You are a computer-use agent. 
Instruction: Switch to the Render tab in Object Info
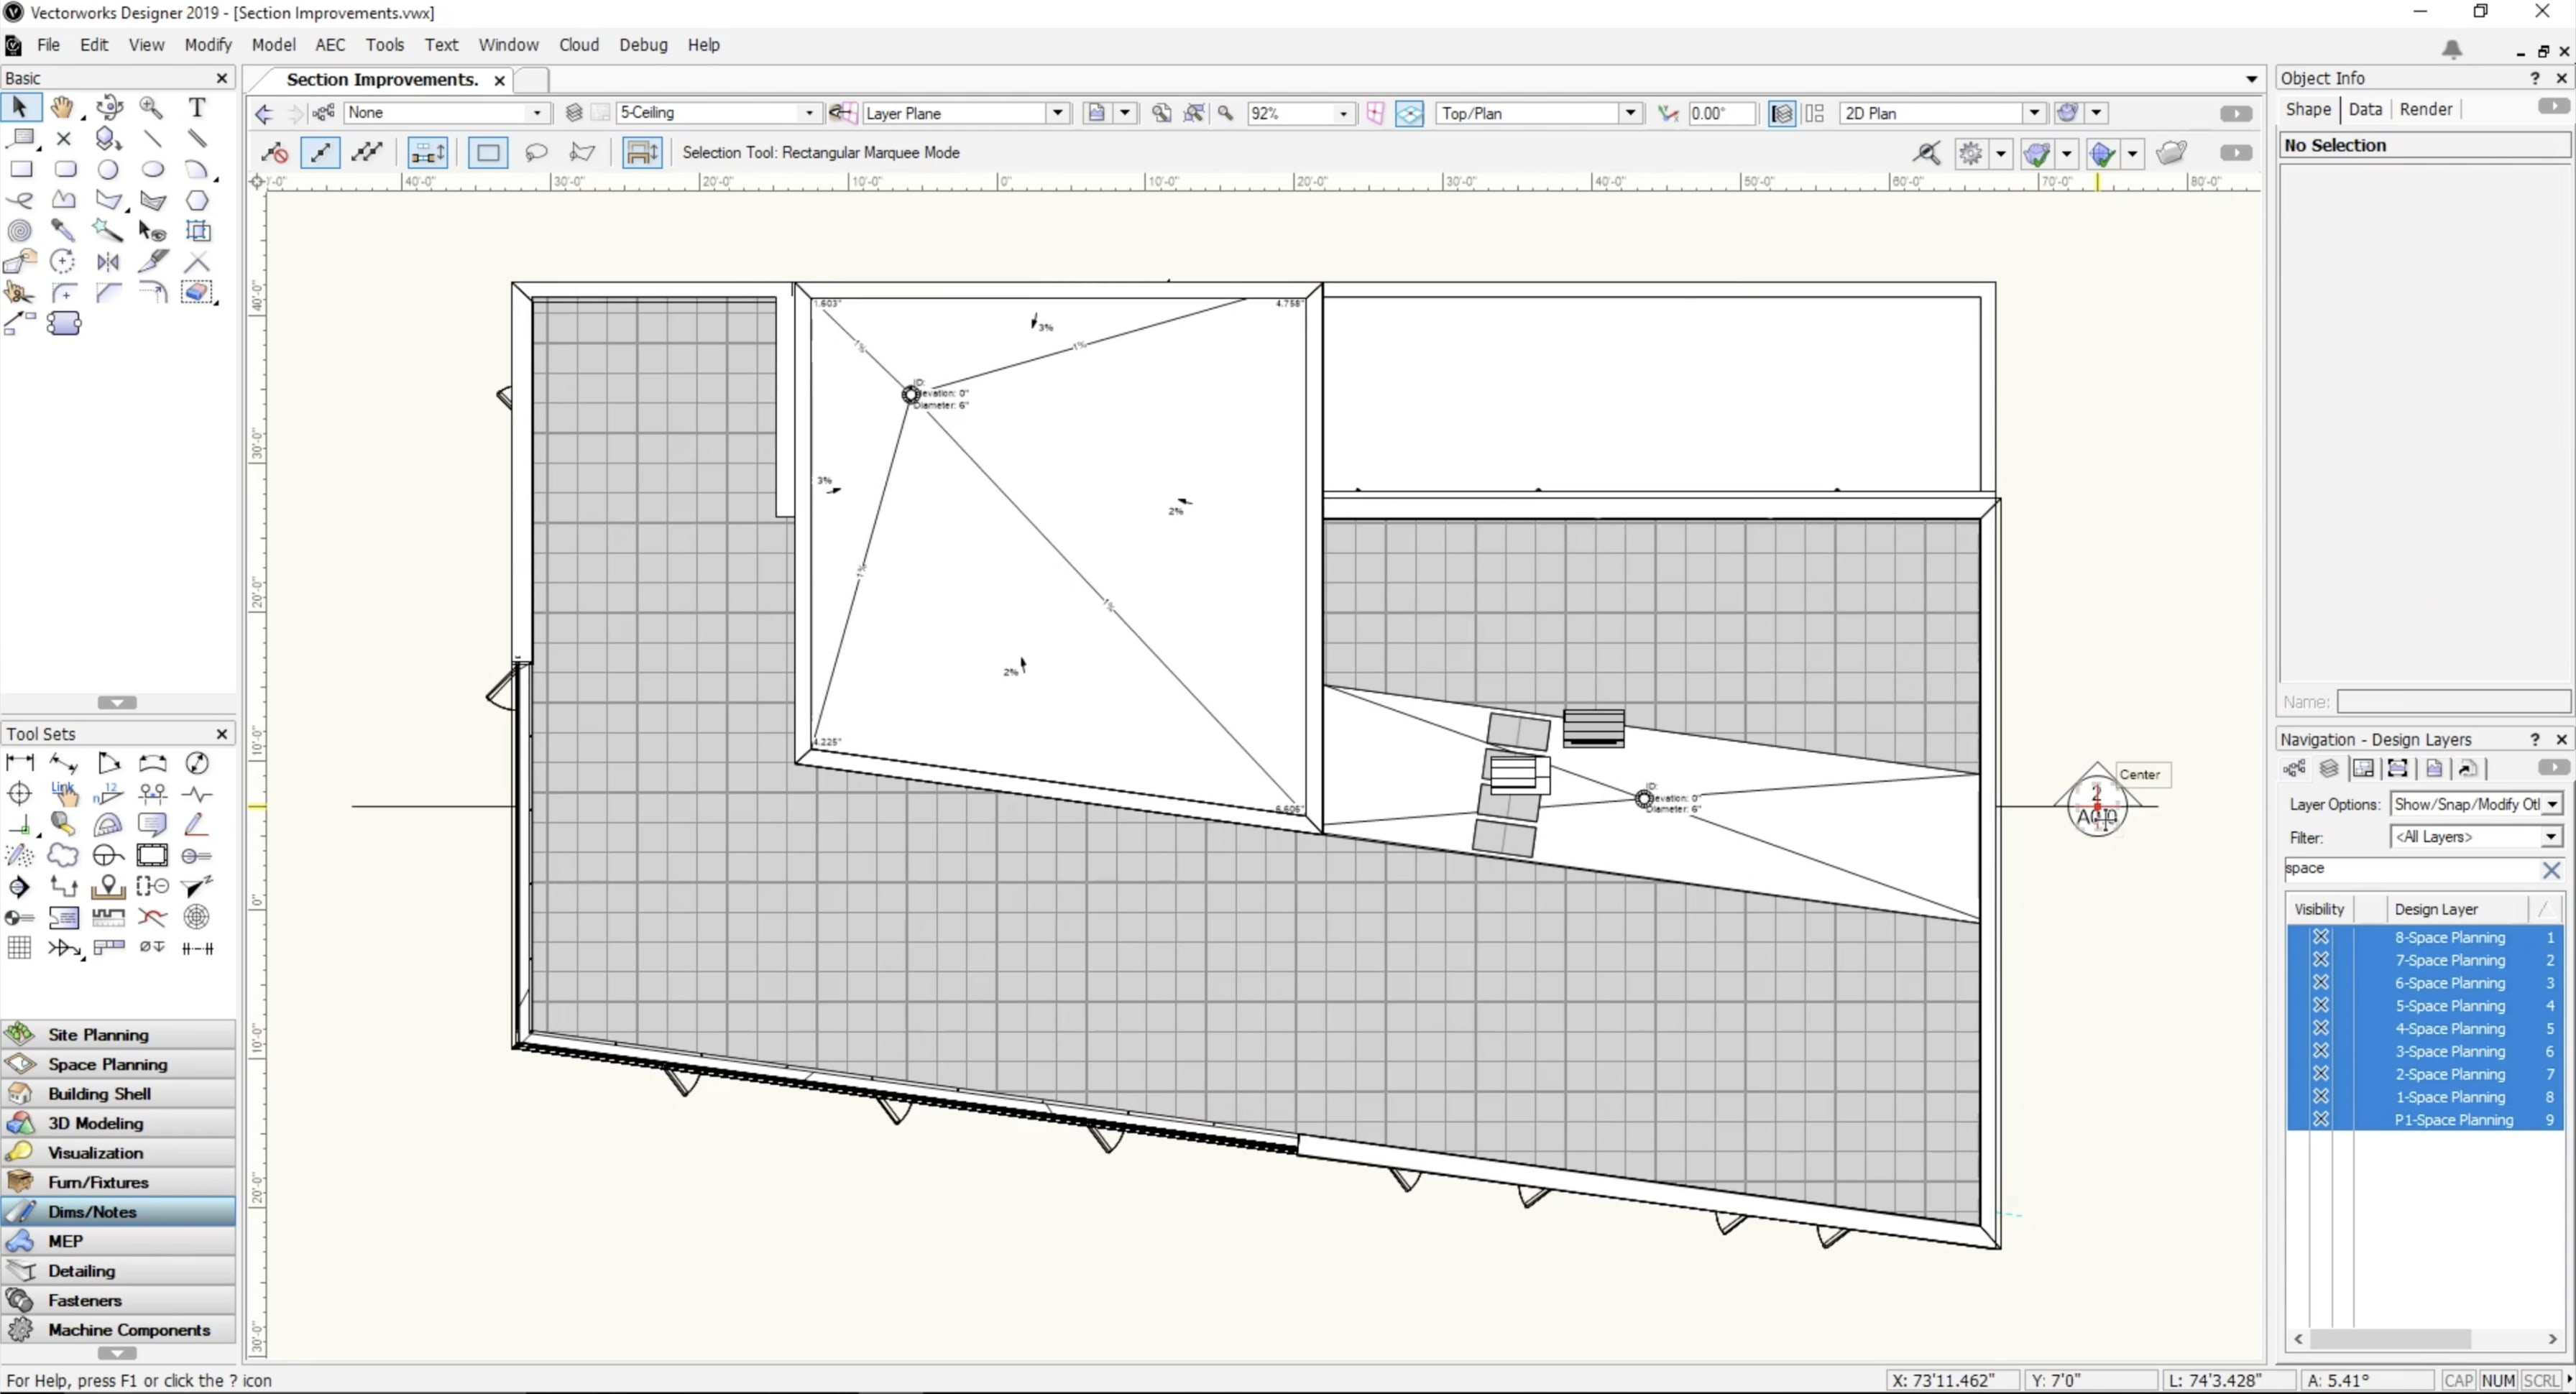click(2426, 110)
